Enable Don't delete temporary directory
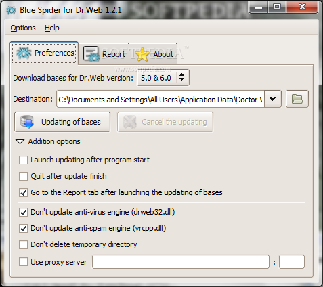 pos(24,244)
